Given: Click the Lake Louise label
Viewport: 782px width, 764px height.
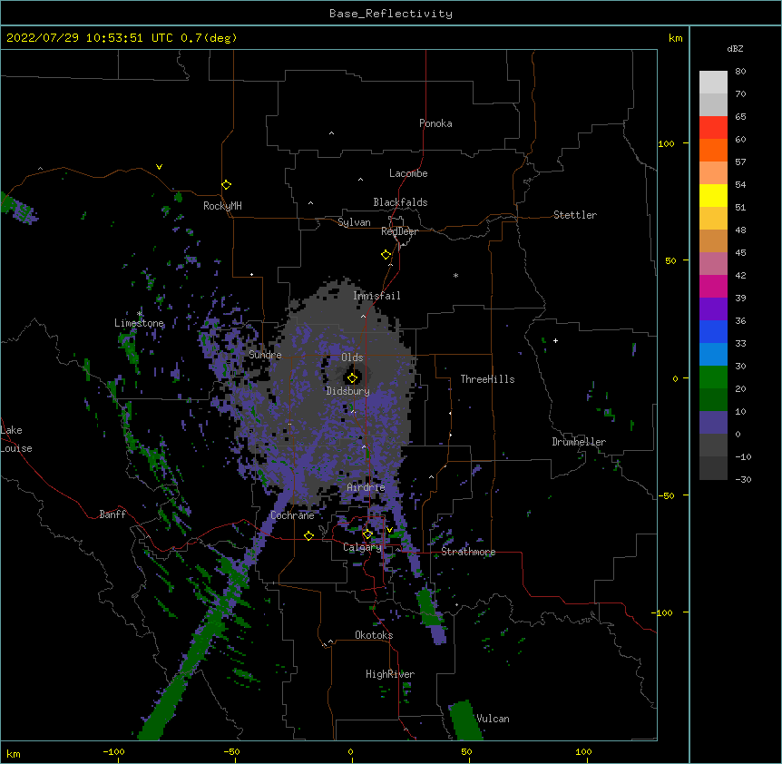Looking at the screenshot, I should (15, 439).
